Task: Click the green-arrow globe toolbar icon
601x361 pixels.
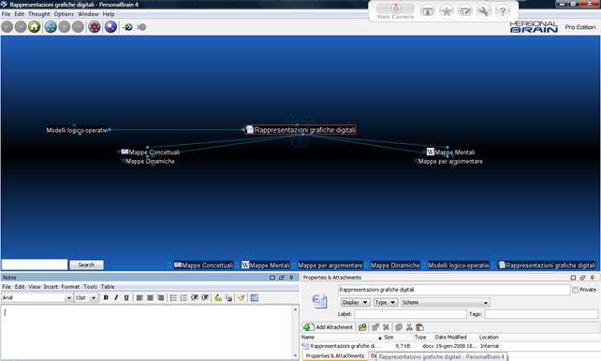Action: pyautogui.click(x=127, y=27)
